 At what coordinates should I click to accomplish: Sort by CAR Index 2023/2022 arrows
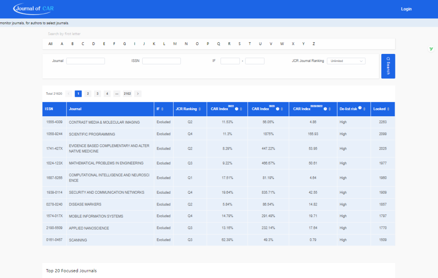[x=330, y=109]
